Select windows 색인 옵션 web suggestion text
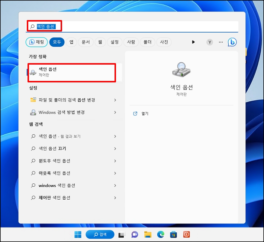The image size is (264, 242). click(x=57, y=186)
